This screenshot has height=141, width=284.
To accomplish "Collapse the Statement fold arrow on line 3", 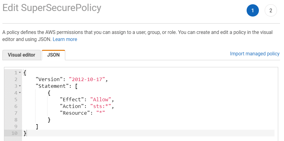I will (20, 86).
